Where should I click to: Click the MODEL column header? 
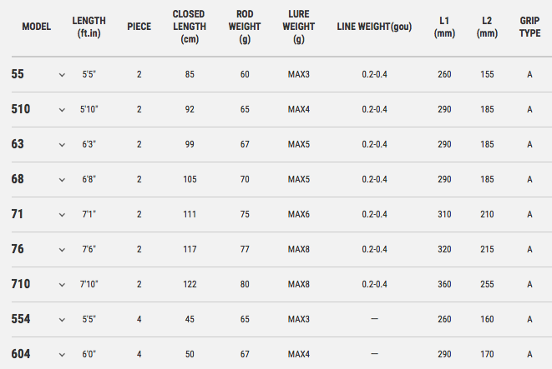(37, 27)
